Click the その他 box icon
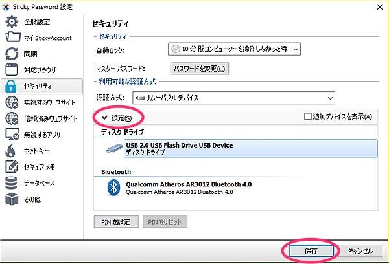 pyautogui.click(x=12, y=199)
